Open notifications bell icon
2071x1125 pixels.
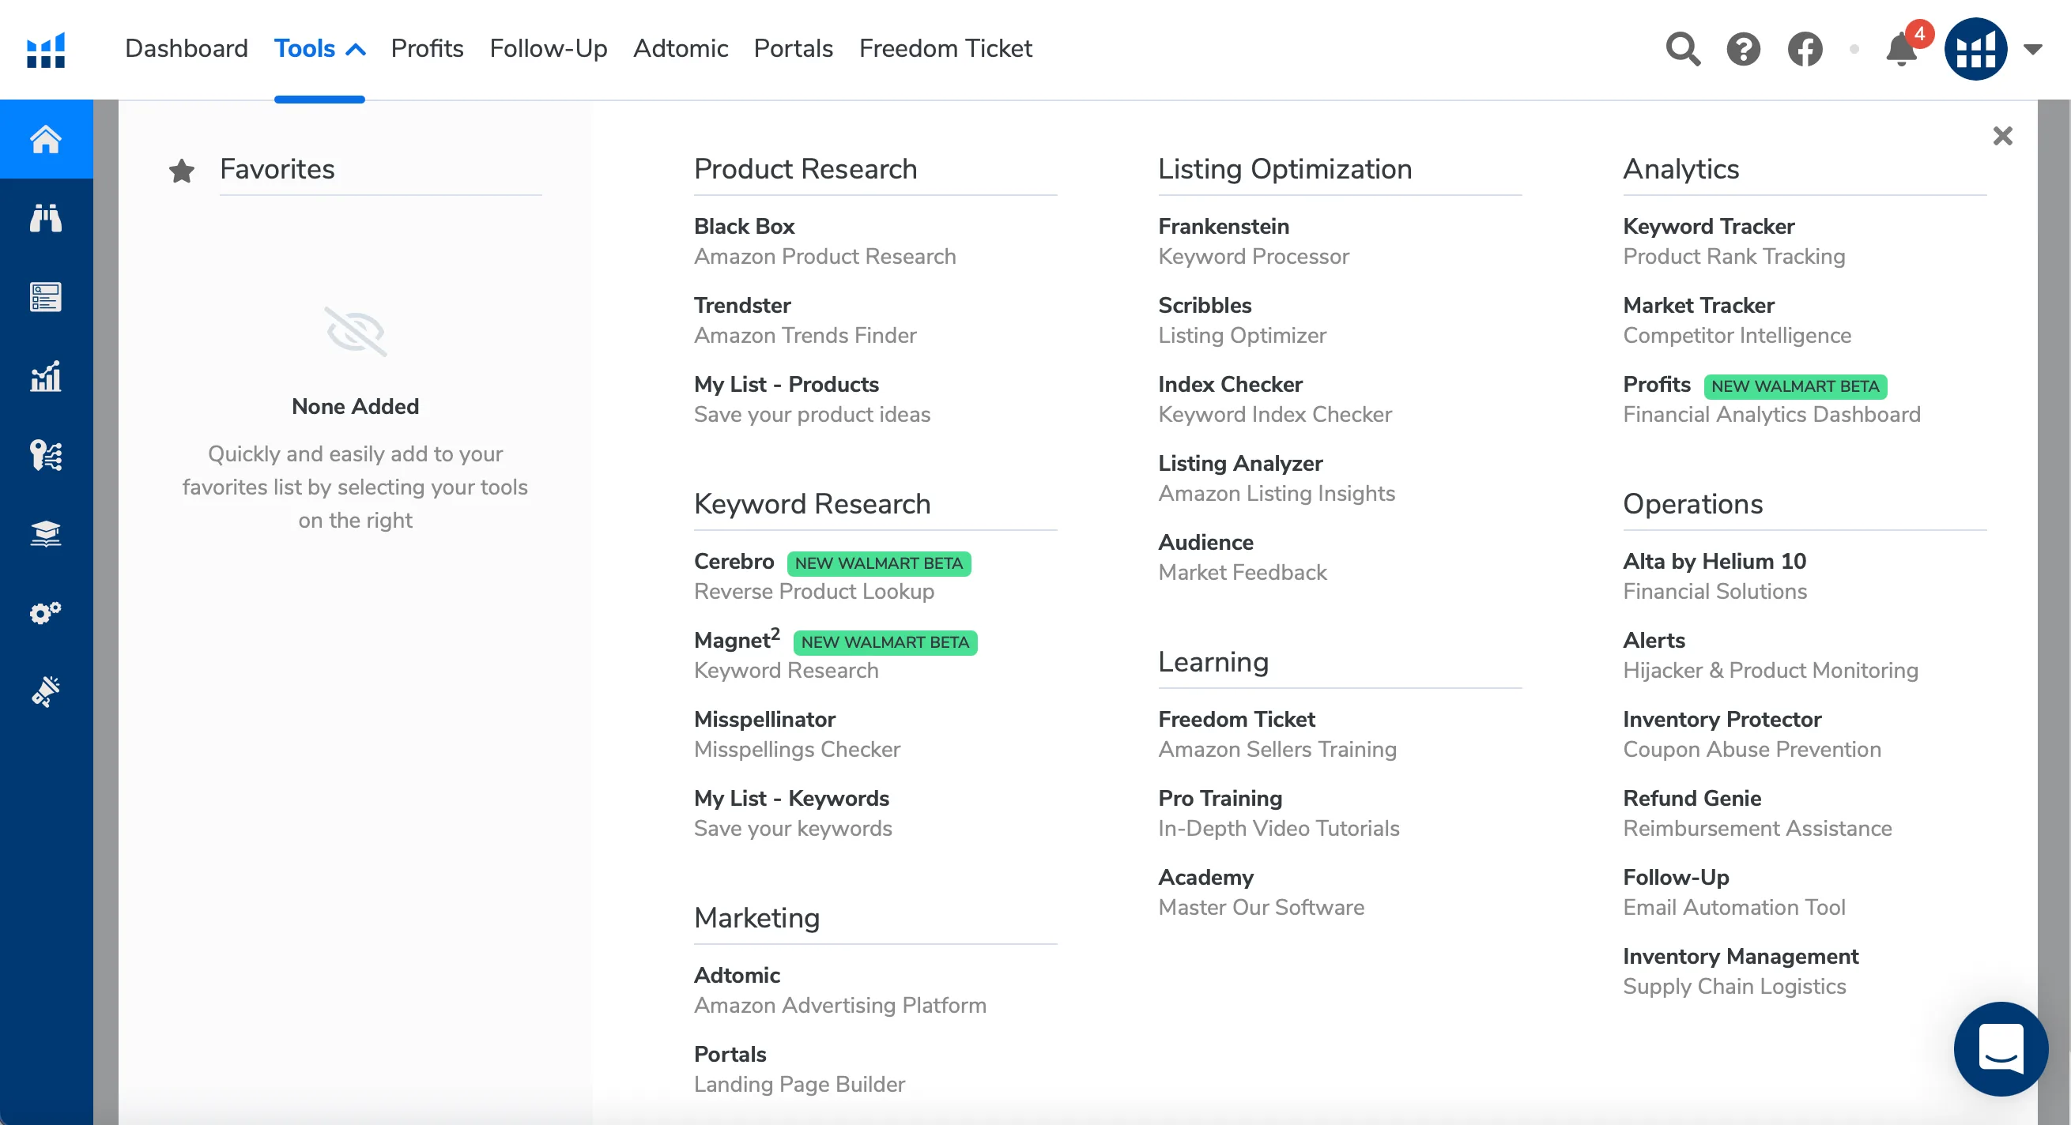pyautogui.click(x=1901, y=49)
